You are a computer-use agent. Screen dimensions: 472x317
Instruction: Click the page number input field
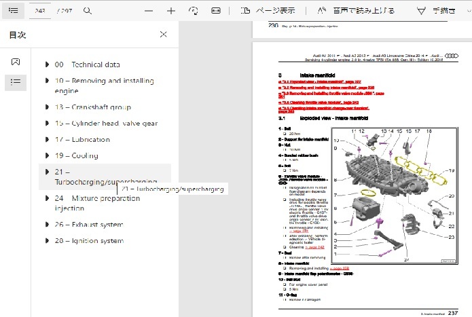click(x=39, y=11)
